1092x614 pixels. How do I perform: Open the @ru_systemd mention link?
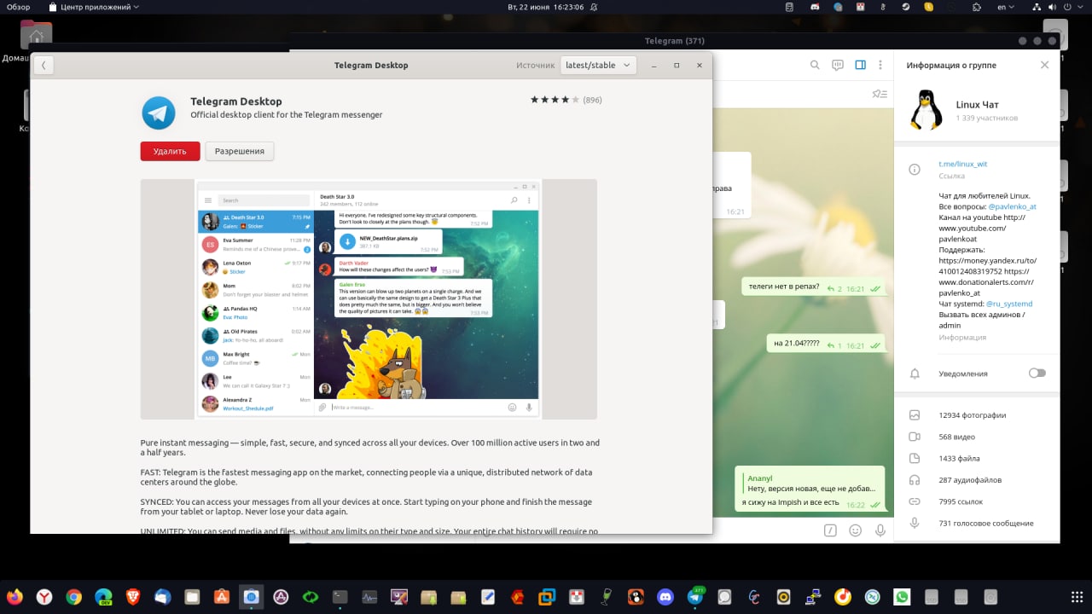1008,304
